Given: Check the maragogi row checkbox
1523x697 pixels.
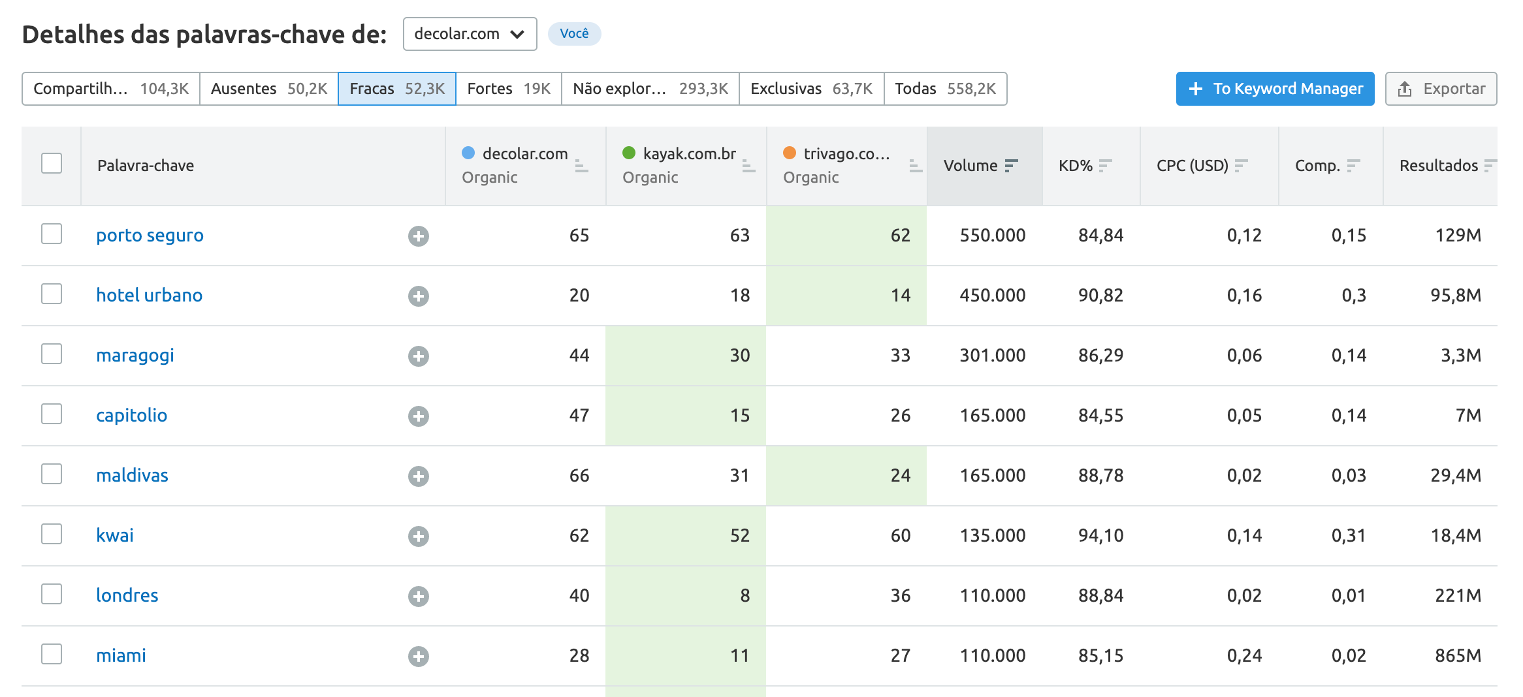Looking at the screenshot, I should [52, 354].
